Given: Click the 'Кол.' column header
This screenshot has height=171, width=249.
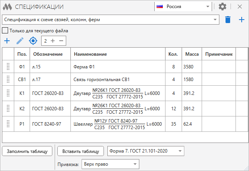Looking at the screenshot, I should (174, 54).
